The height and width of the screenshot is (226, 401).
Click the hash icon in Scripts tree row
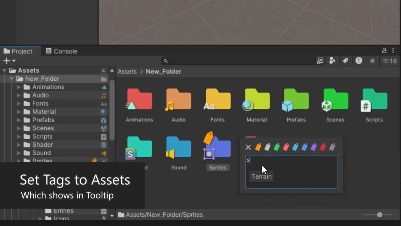pos(104,137)
